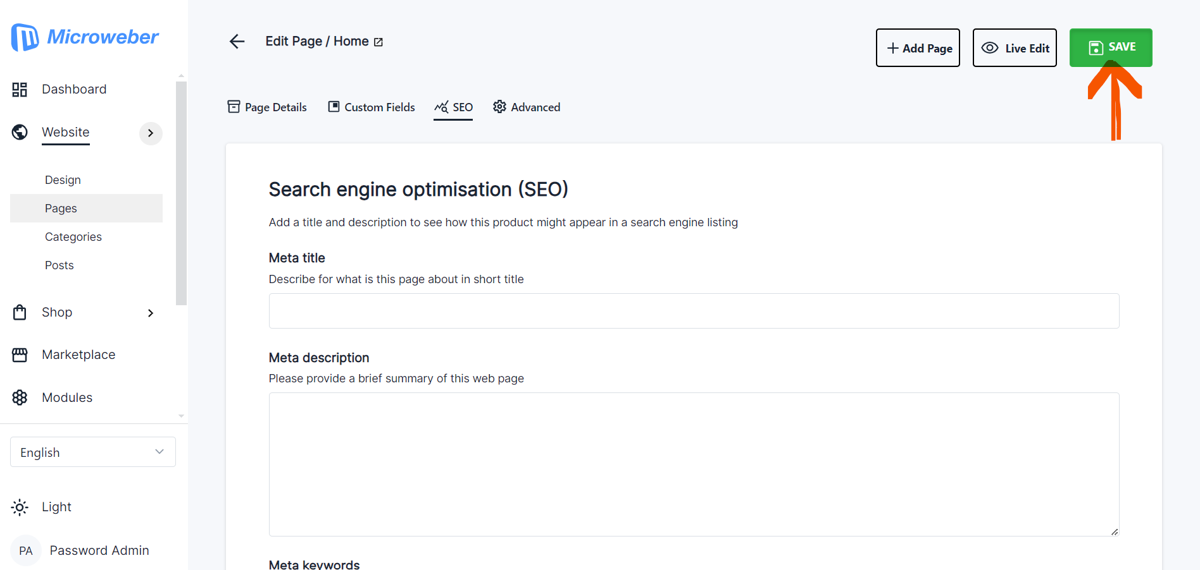Click the Marketplace storefront icon
The width and height of the screenshot is (1200, 570).
(x=20, y=355)
